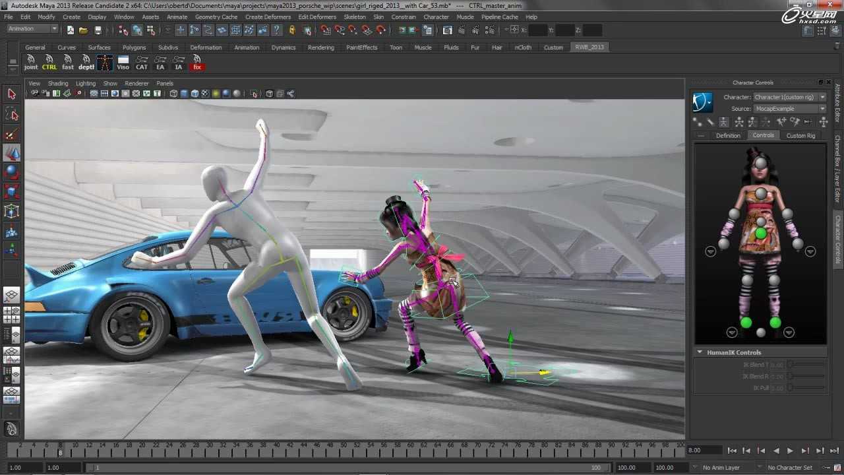This screenshot has height=475, width=844.
Task: Select the Rotate tool sphere icon
Action: pos(12,172)
